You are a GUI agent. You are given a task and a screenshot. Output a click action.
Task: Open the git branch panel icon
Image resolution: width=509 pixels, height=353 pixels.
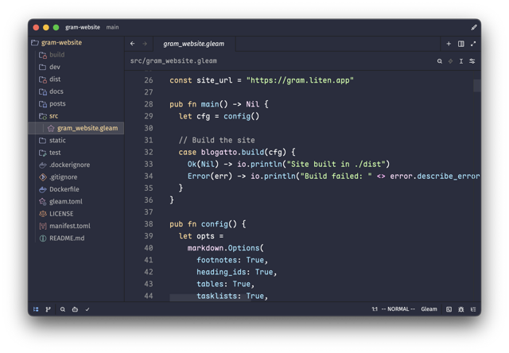pyautogui.click(x=48, y=309)
